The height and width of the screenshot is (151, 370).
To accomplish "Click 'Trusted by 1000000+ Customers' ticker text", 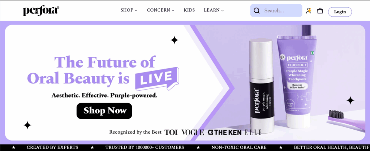I will [145, 147].
